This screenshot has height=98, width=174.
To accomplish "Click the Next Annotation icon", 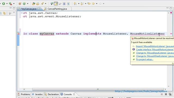I will tap(75, 4).
